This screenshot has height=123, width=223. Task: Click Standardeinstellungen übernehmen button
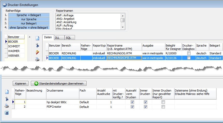(59, 83)
